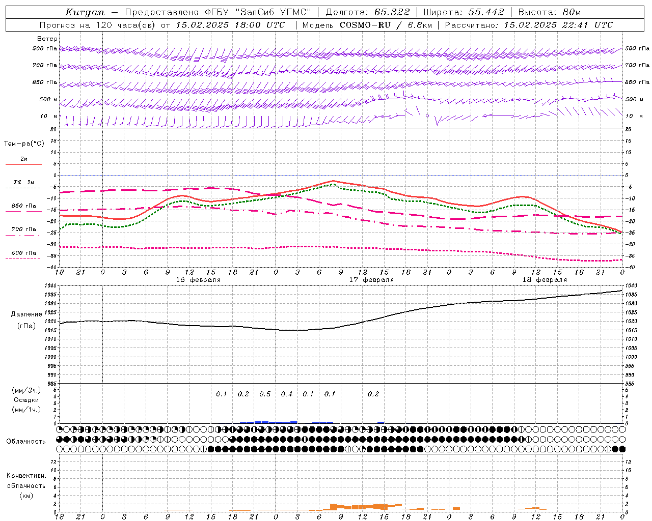The height and width of the screenshot is (521, 652).
Task: Click the precipitation value '0.4'
Action: (x=287, y=394)
